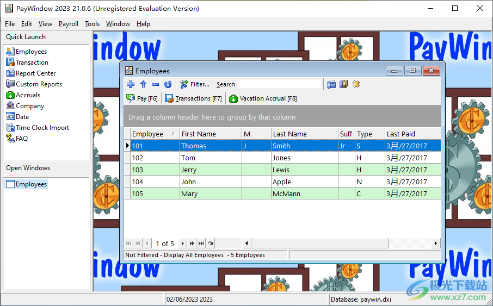Click the blue circular refresh icon

[168, 84]
